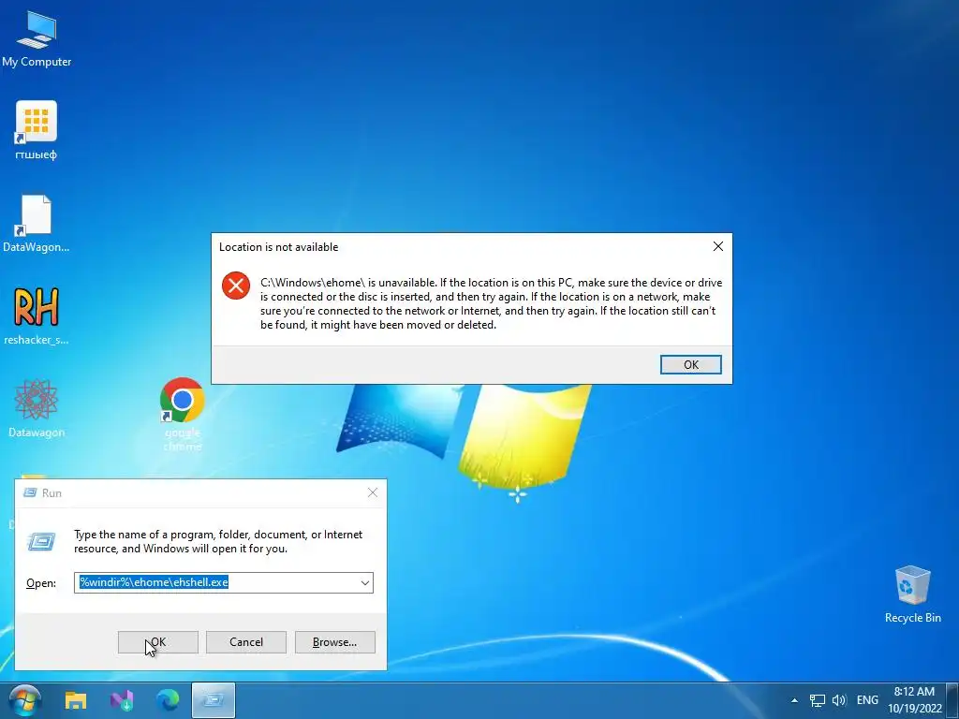Click OK in the Run dialog

point(157,642)
